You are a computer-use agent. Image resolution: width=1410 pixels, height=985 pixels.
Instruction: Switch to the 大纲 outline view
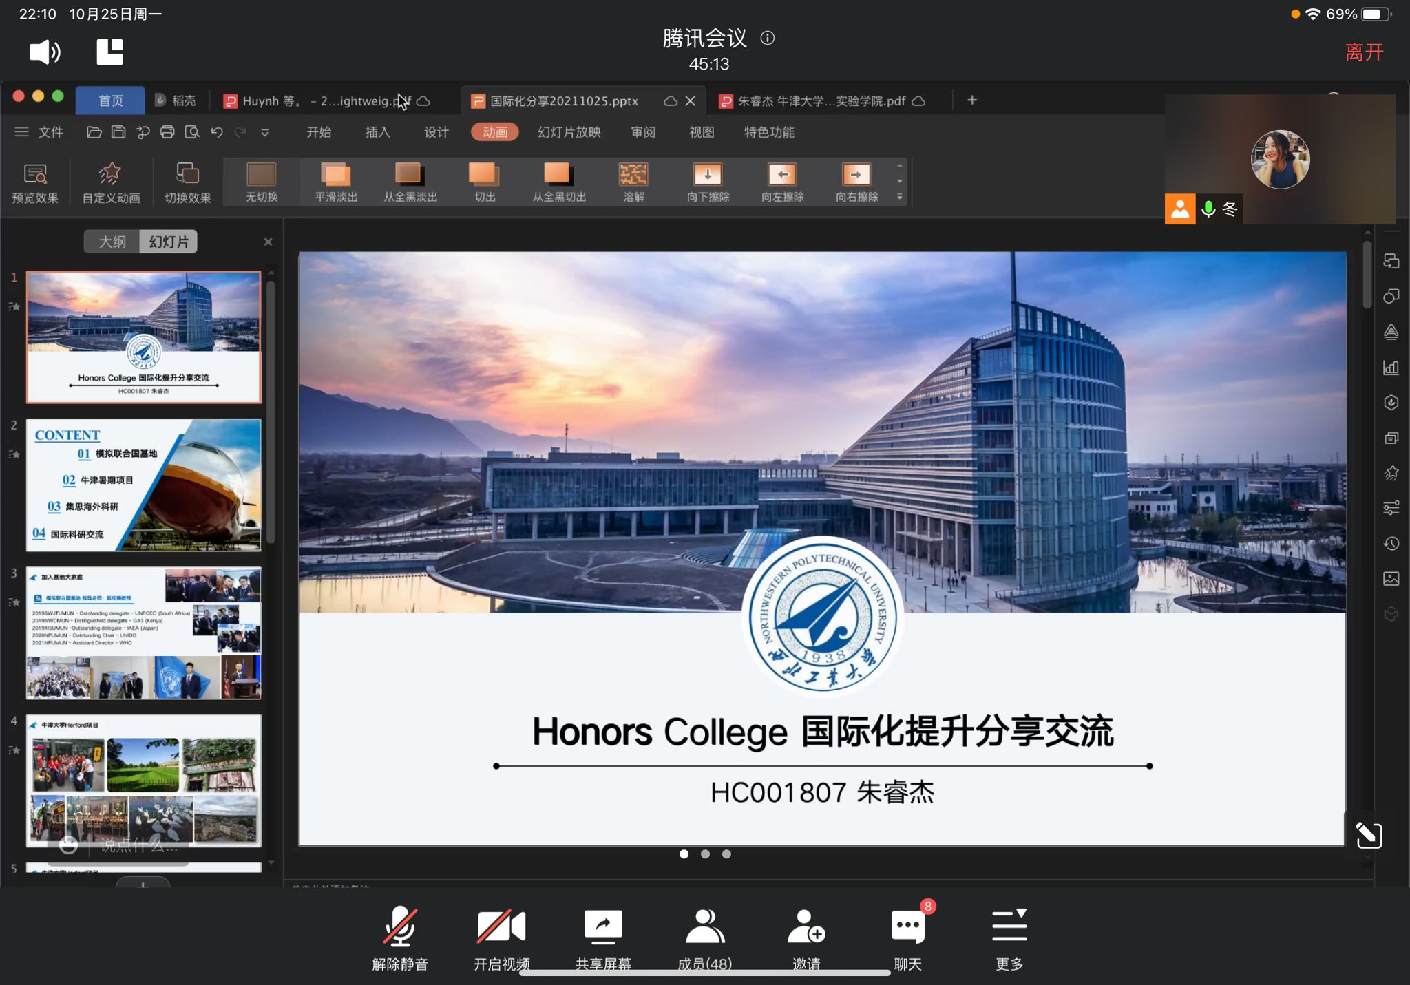click(112, 242)
